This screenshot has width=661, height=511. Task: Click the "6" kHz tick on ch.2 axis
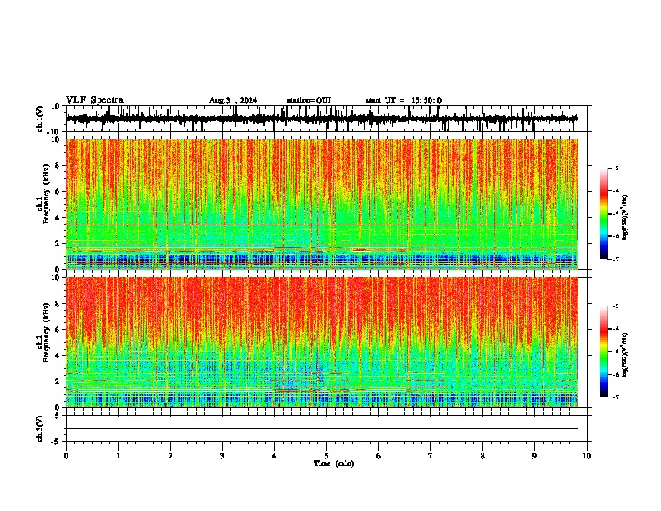pos(58,330)
